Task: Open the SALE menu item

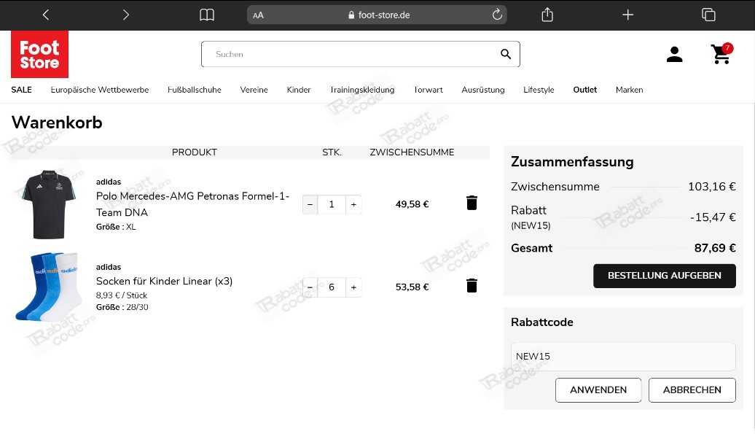Action: [21, 90]
